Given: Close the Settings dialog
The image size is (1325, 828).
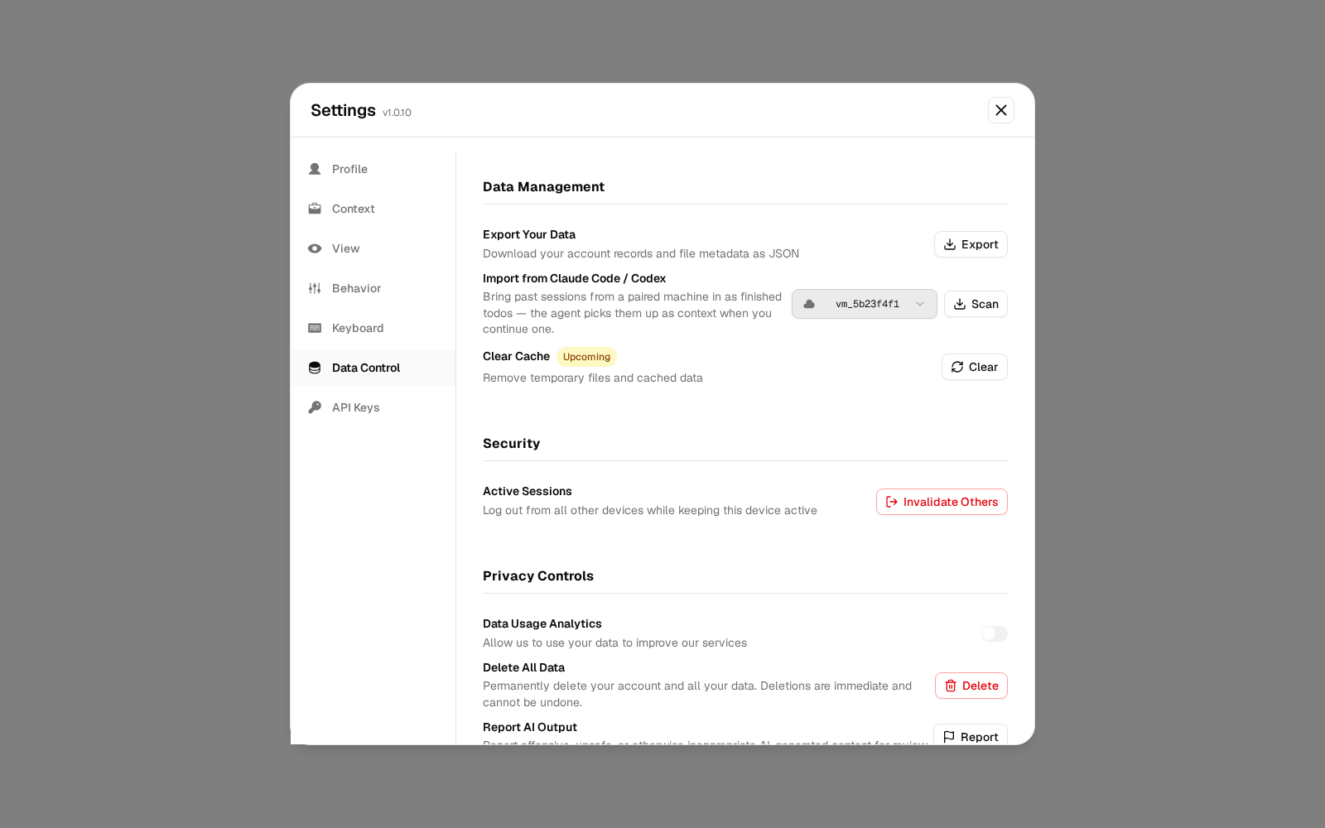Looking at the screenshot, I should pos(1001,110).
